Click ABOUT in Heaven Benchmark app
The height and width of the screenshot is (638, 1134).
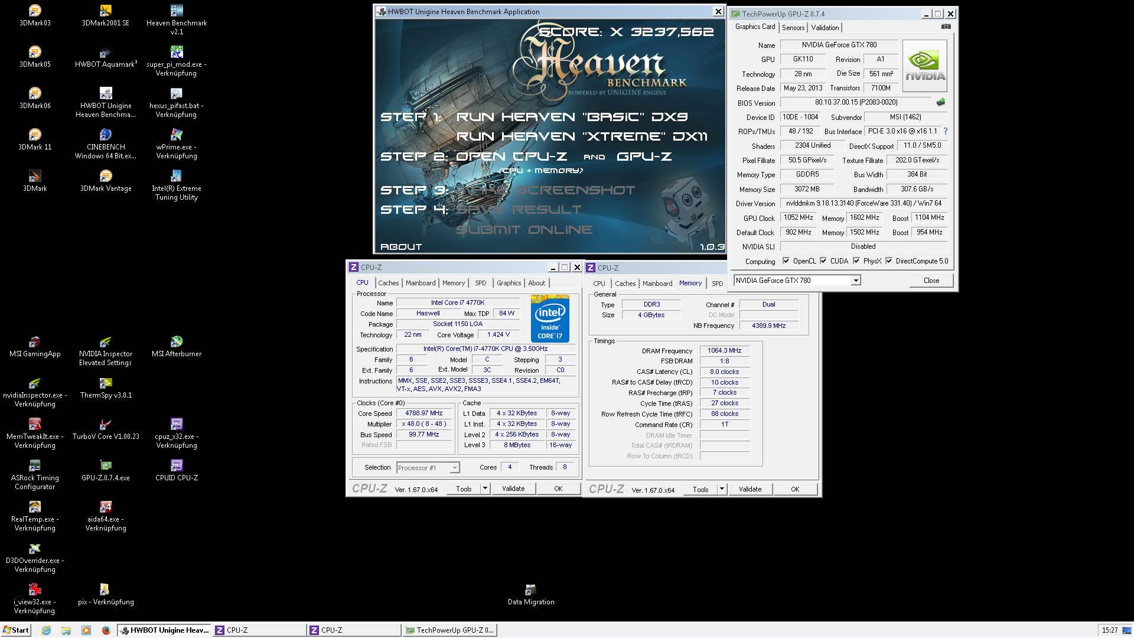(x=401, y=247)
